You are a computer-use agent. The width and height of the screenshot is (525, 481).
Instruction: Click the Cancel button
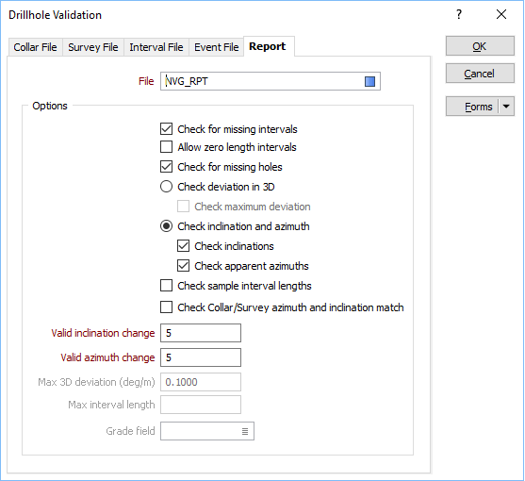coord(480,73)
